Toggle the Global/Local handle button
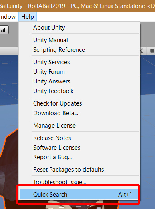155x209 pixels. click(4, 30)
